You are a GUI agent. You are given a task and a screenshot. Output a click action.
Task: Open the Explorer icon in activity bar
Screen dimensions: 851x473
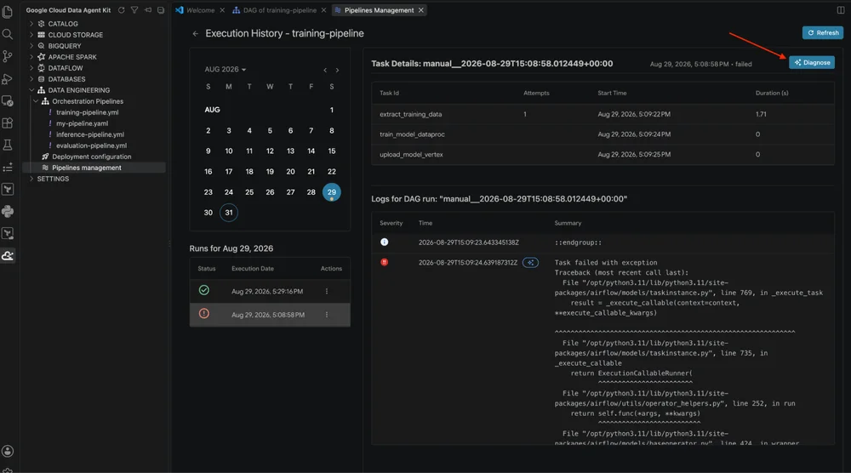pos(8,12)
